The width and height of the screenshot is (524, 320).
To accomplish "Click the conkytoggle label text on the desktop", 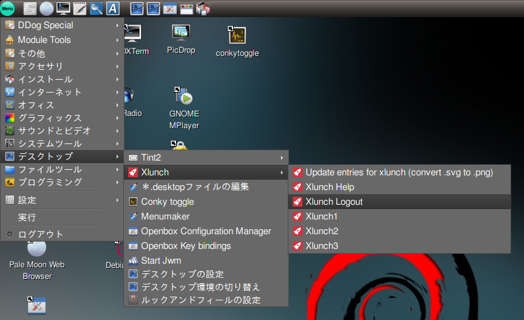I will point(237,53).
